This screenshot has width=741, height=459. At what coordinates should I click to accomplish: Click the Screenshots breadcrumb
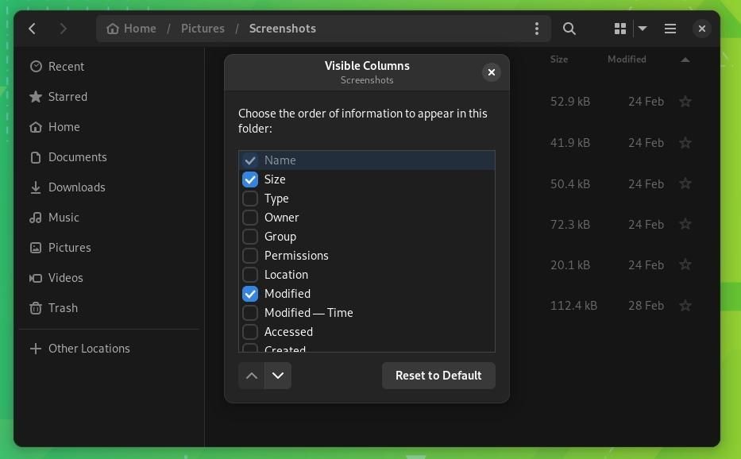(282, 28)
